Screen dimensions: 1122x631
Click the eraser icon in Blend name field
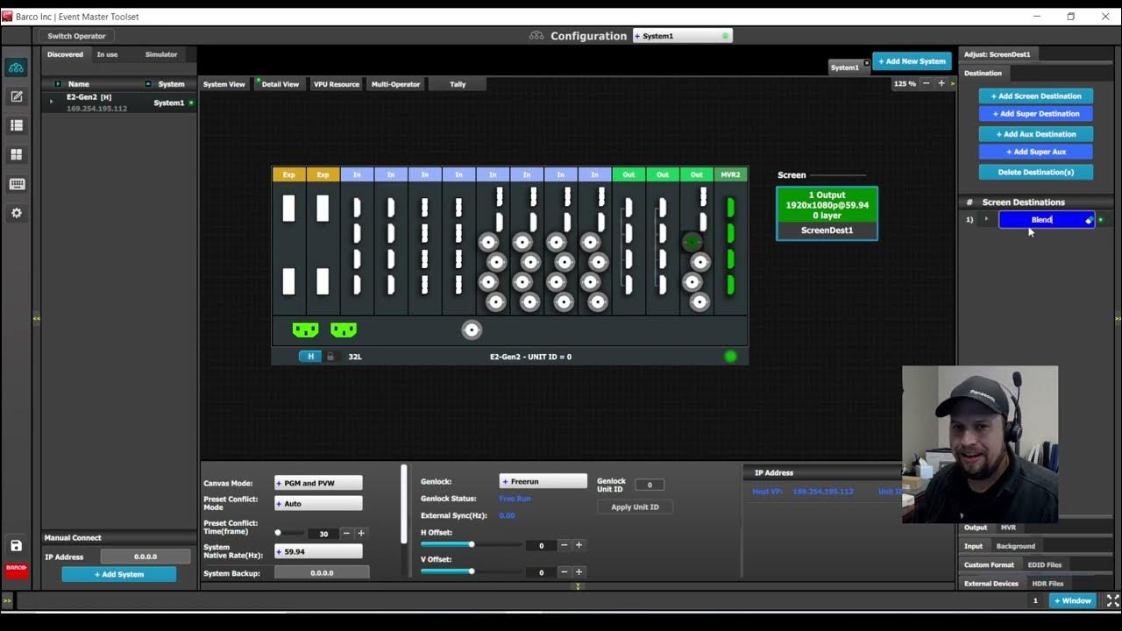[x=1089, y=220]
